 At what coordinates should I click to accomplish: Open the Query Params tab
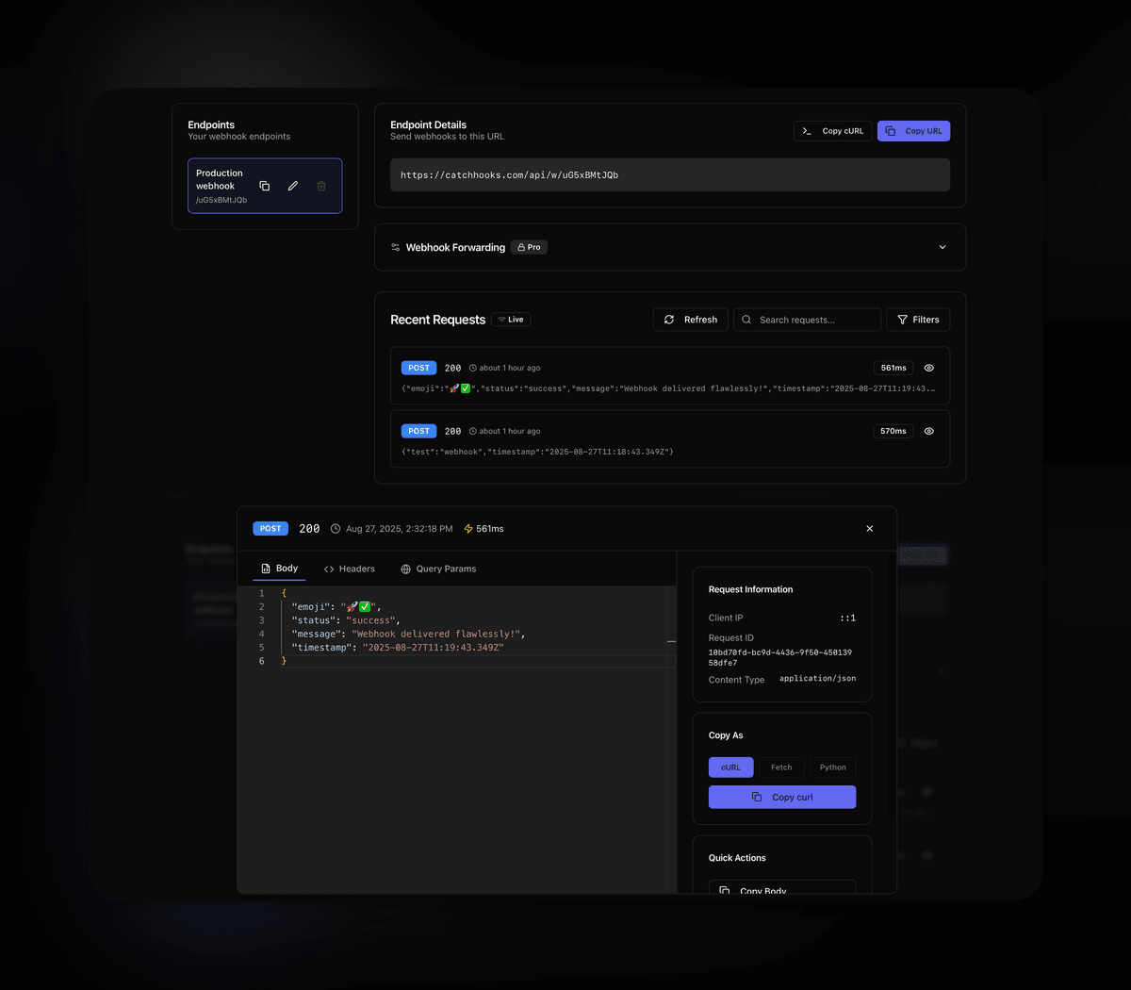pos(438,569)
